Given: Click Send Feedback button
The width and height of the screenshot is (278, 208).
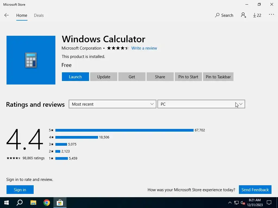Looking at the screenshot, I should click(x=255, y=190).
